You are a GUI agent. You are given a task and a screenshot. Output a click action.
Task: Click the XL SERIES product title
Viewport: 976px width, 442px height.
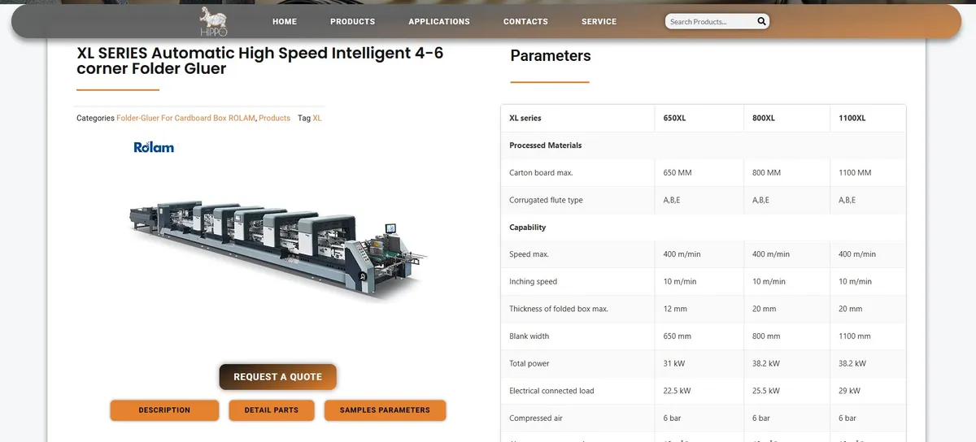pyautogui.click(x=260, y=61)
